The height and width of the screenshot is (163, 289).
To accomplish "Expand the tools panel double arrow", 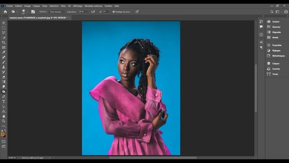I will tap(2, 16).
